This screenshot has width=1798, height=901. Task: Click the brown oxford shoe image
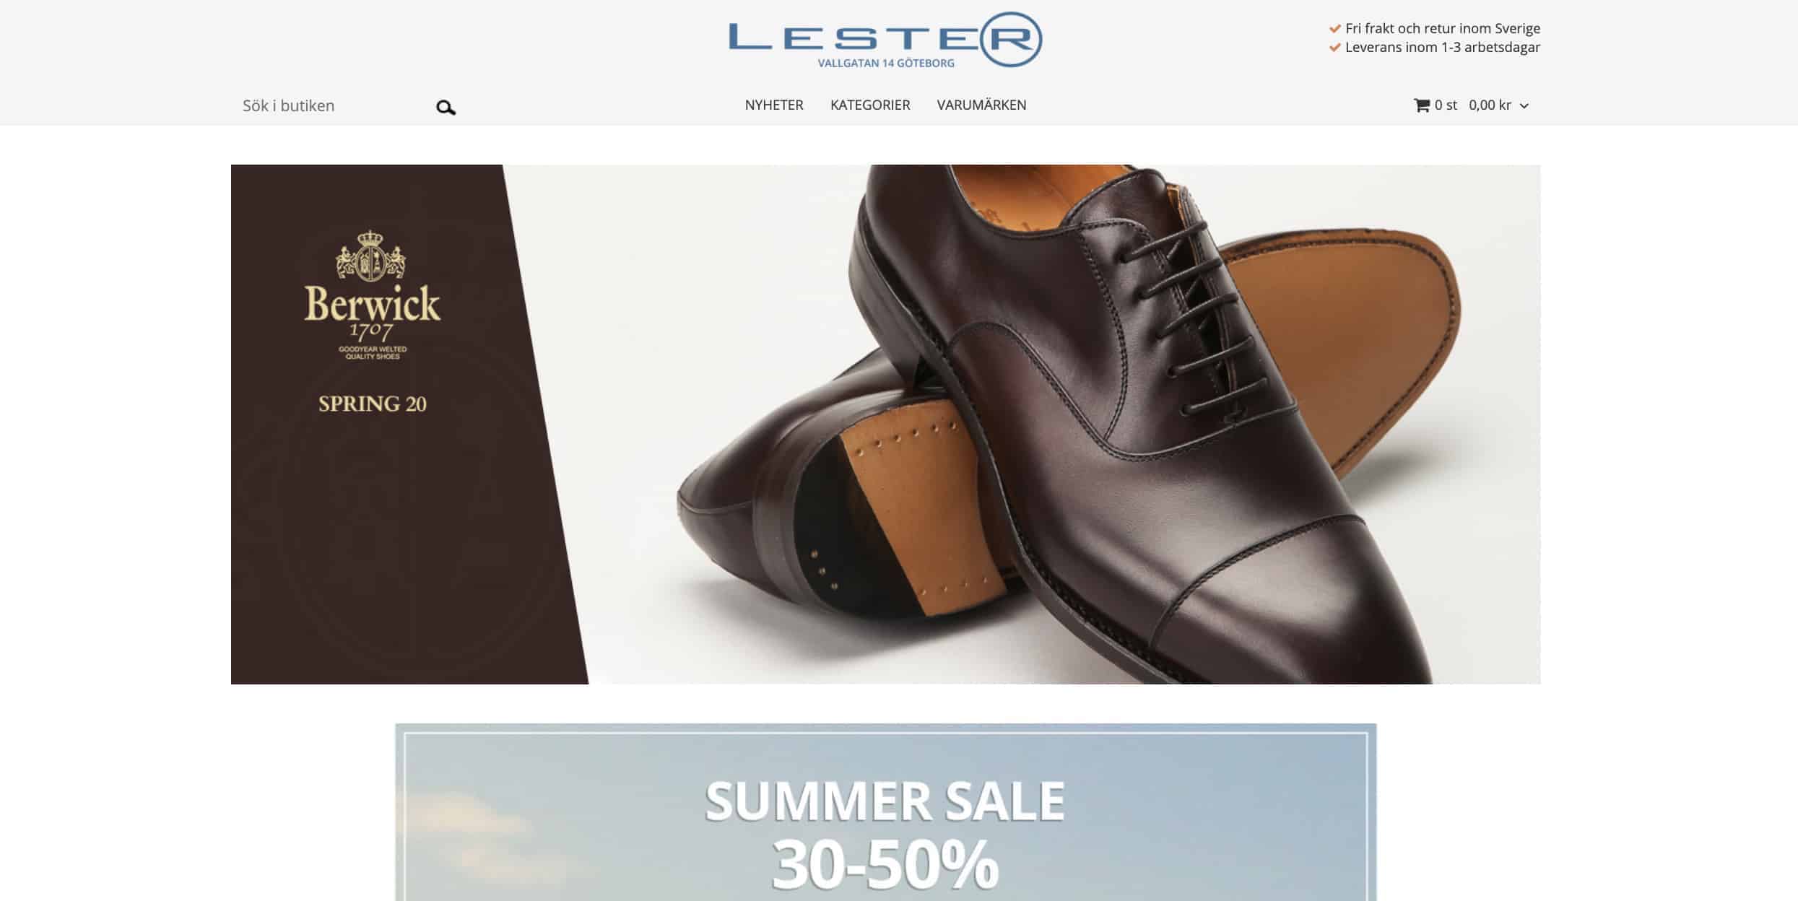click(x=1069, y=424)
